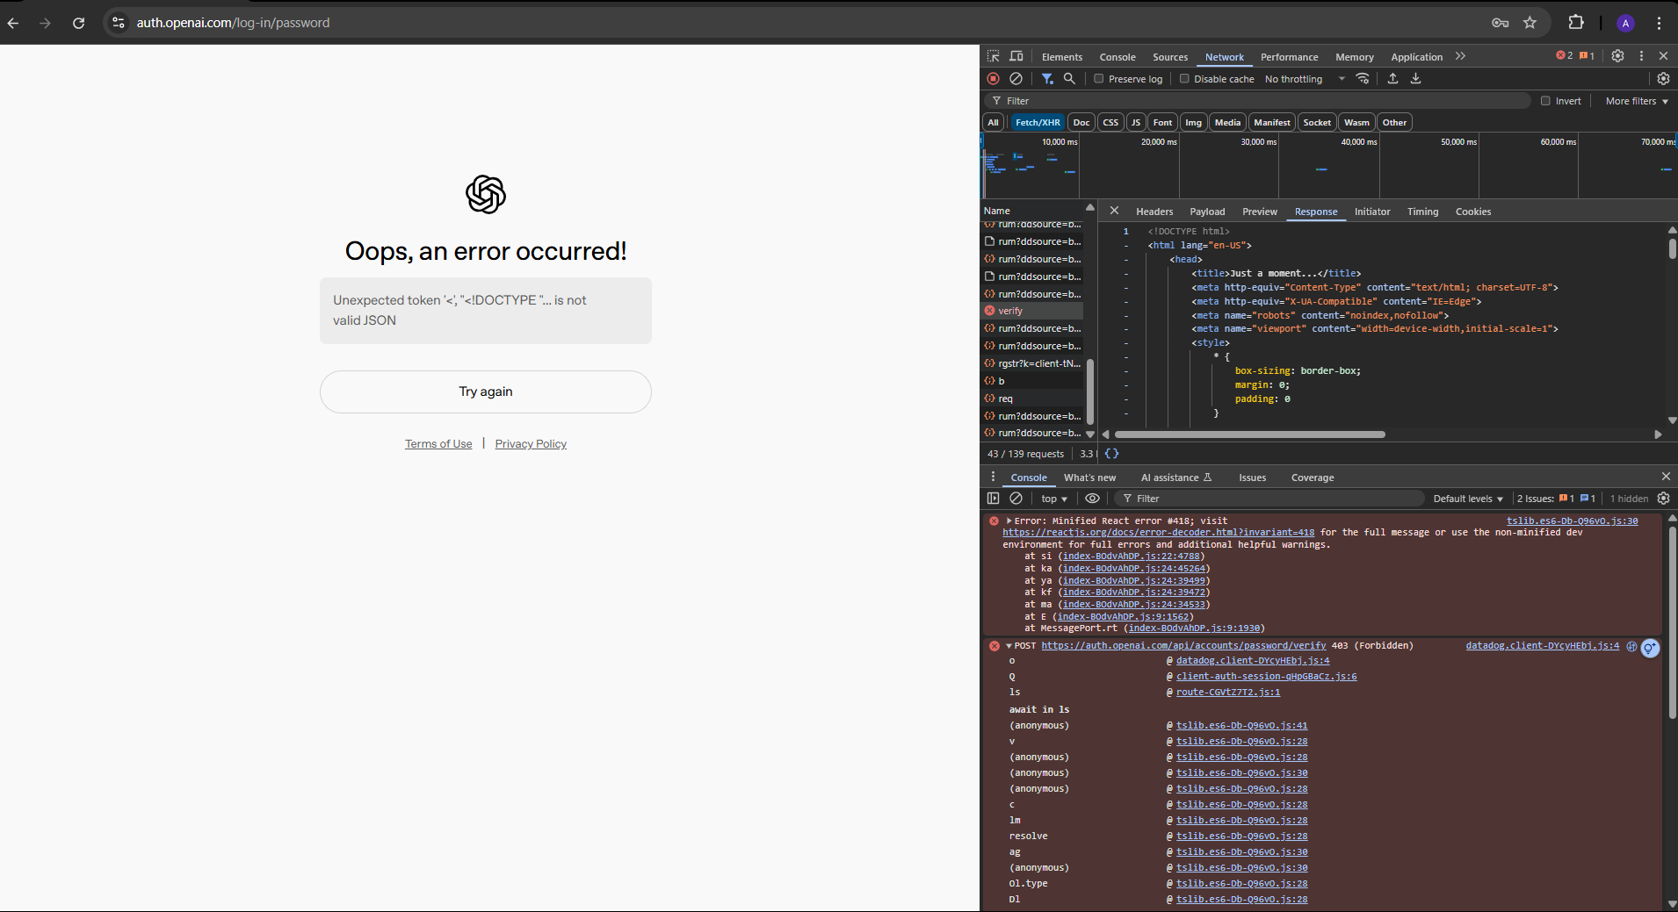Reload the current page
This screenshot has height=912, width=1678.
79,23
